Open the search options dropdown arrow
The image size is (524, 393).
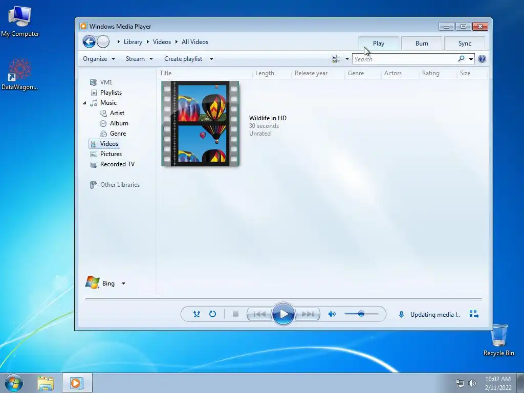471,59
